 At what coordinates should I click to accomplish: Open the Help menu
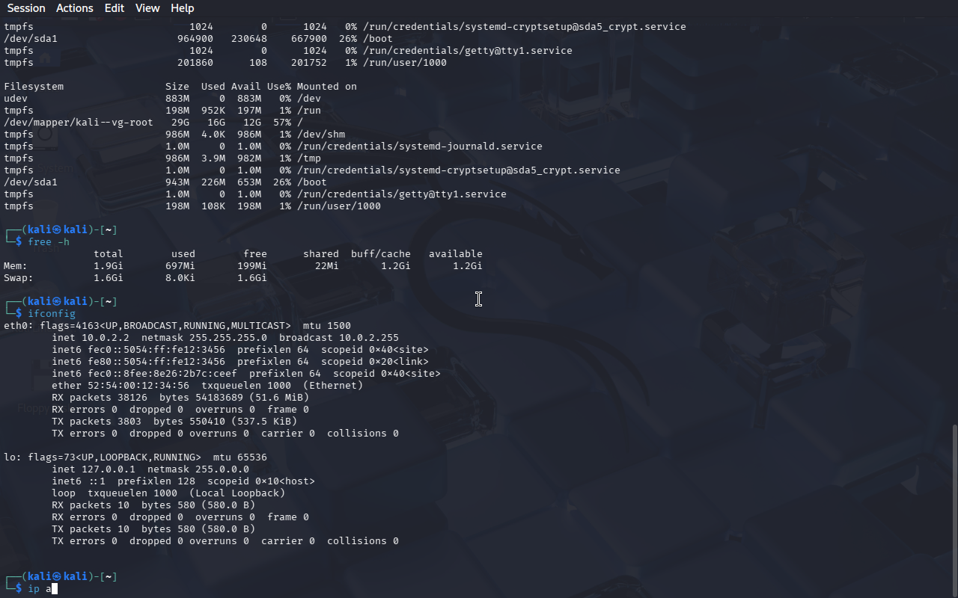(182, 8)
